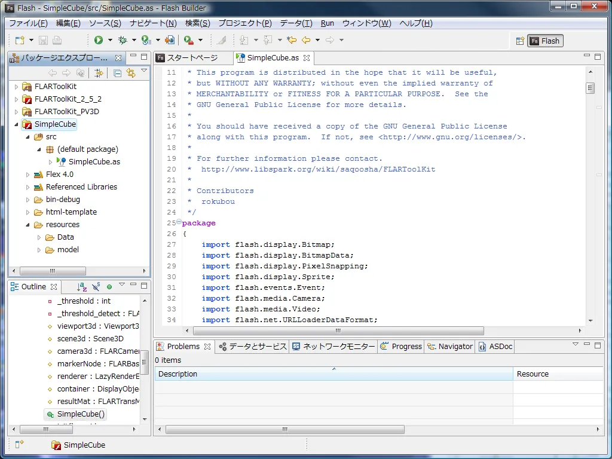612x459 pixels.
Task: Toggle alphabetical Sort in Outline view
Action: tap(81, 287)
